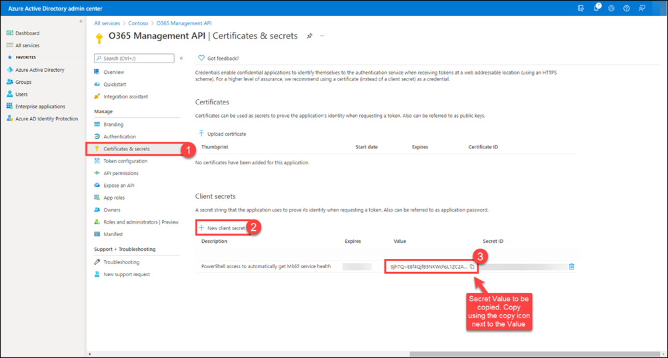Collapse the left sidebar with double chevron
Screen dimensions: 668x358
click(x=81, y=22)
